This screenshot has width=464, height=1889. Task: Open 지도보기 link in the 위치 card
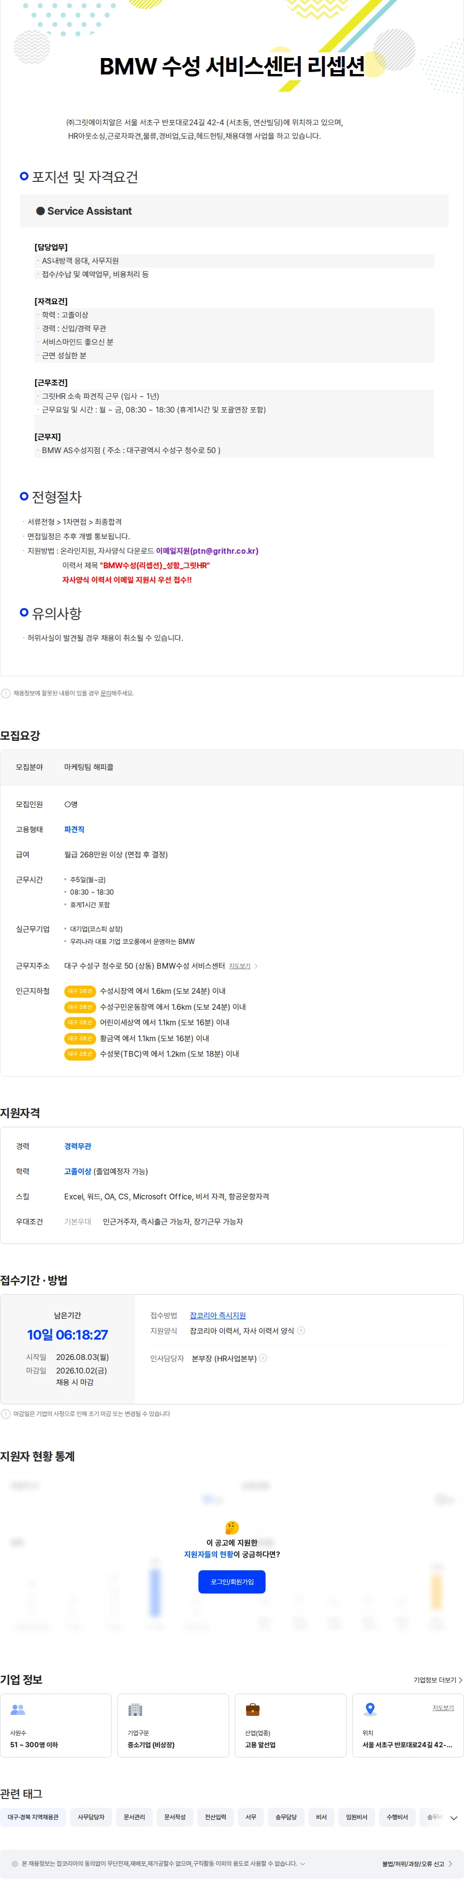click(x=443, y=1708)
